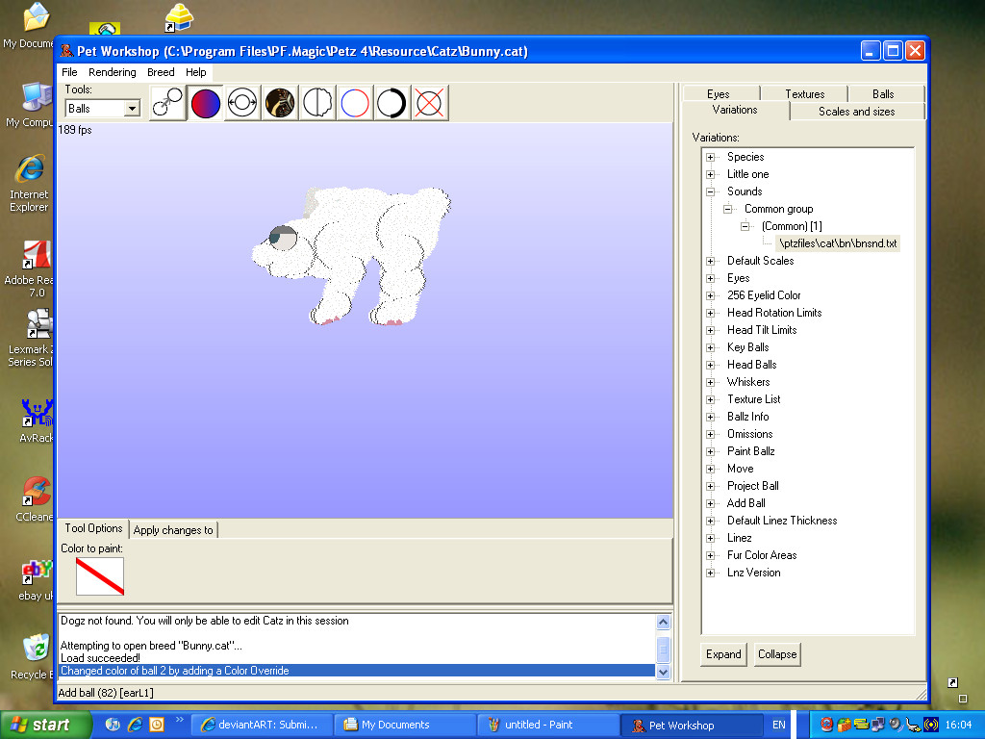Select the red-blue gradient ball color tool
Image resolution: width=985 pixels, height=739 pixels.
click(x=206, y=103)
